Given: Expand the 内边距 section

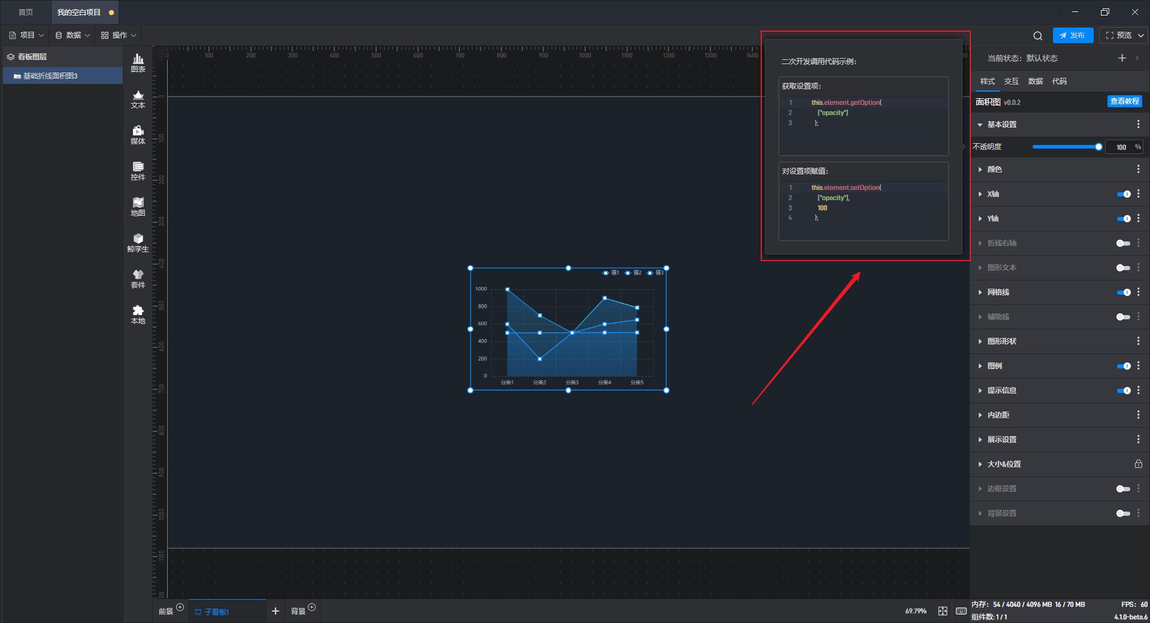Looking at the screenshot, I should tap(980, 415).
